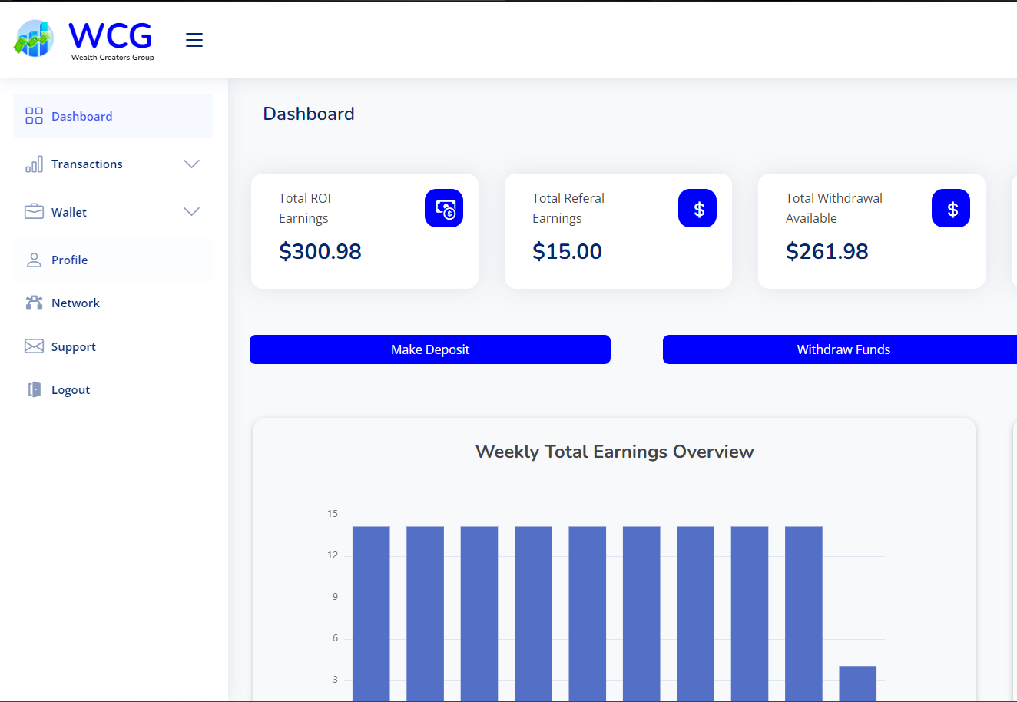This screenshot has width=1017, height=702.
Task: Click the Wallet briefcase icon
Action: [34, 211]
